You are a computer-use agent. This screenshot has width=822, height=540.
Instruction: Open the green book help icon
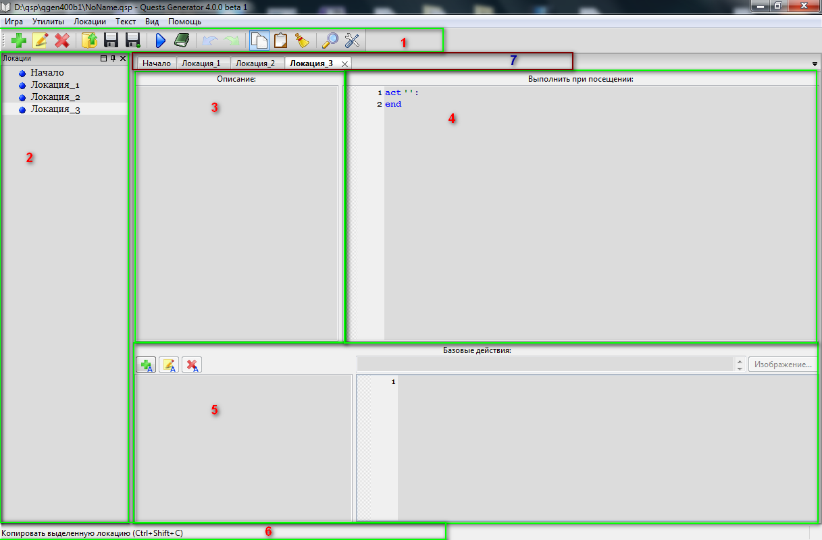pyautogui.click(x=182, y=40)
